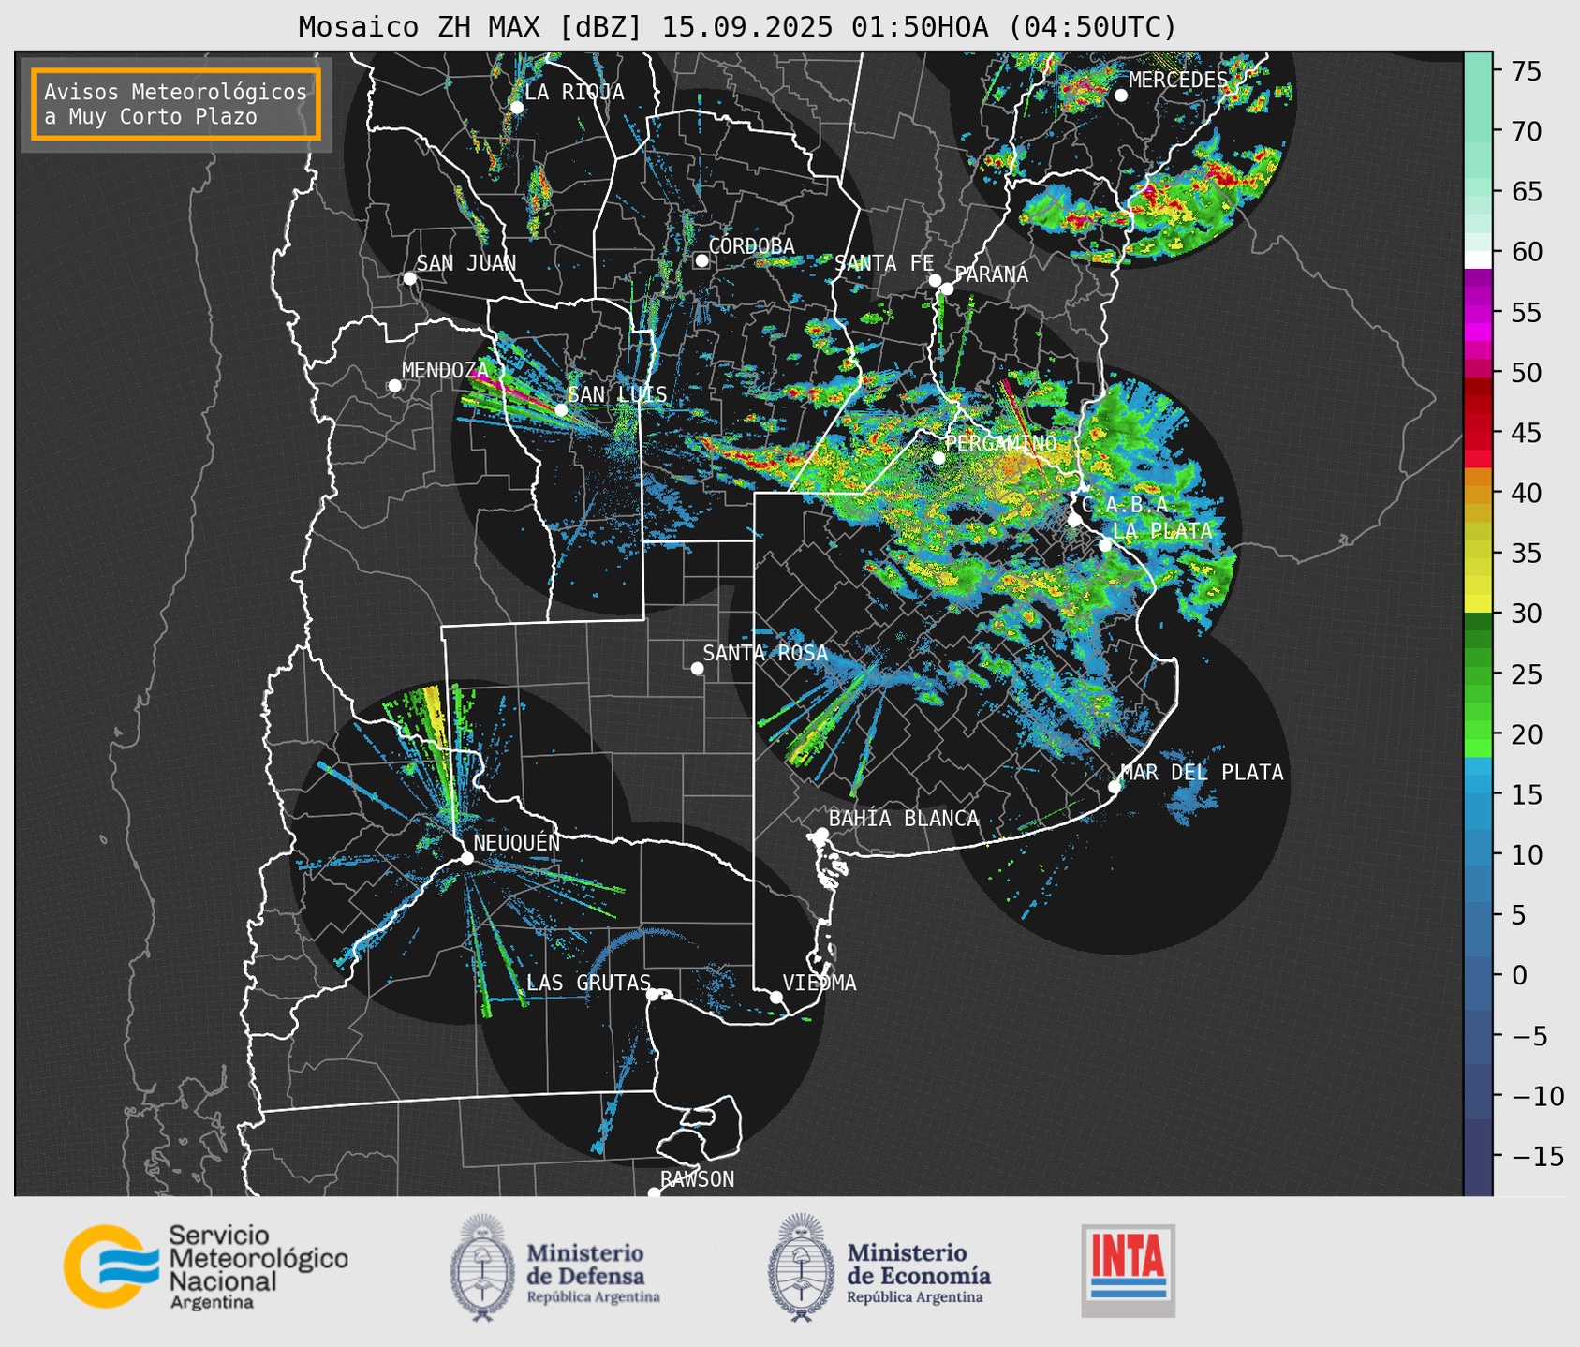
Task: Click the Pergamino city marker dot
Action: [938, 458]
